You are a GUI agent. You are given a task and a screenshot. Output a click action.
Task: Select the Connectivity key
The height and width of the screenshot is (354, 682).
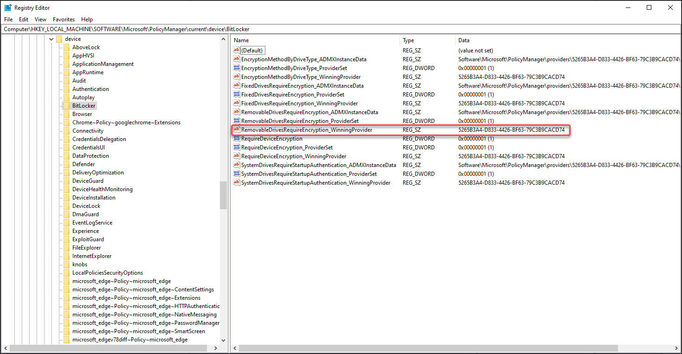coord(88,130)
